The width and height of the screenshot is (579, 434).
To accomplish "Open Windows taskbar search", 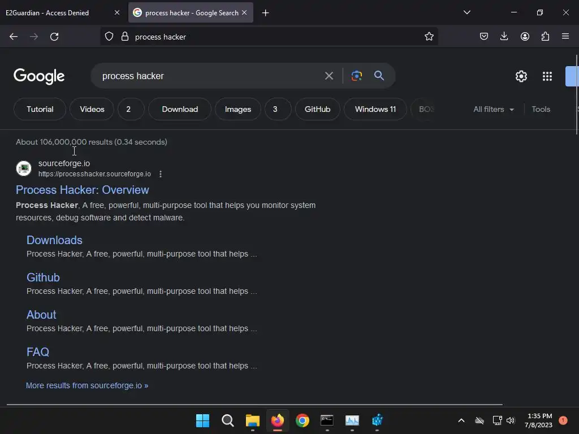I will (227, 420).
